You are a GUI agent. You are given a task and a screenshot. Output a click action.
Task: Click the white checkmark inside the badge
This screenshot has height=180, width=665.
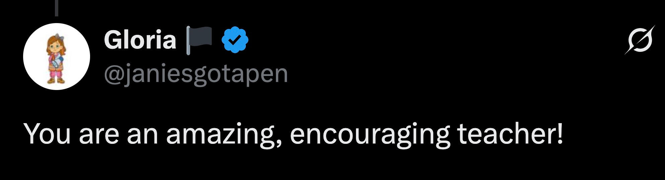click(x=235, y=40)
